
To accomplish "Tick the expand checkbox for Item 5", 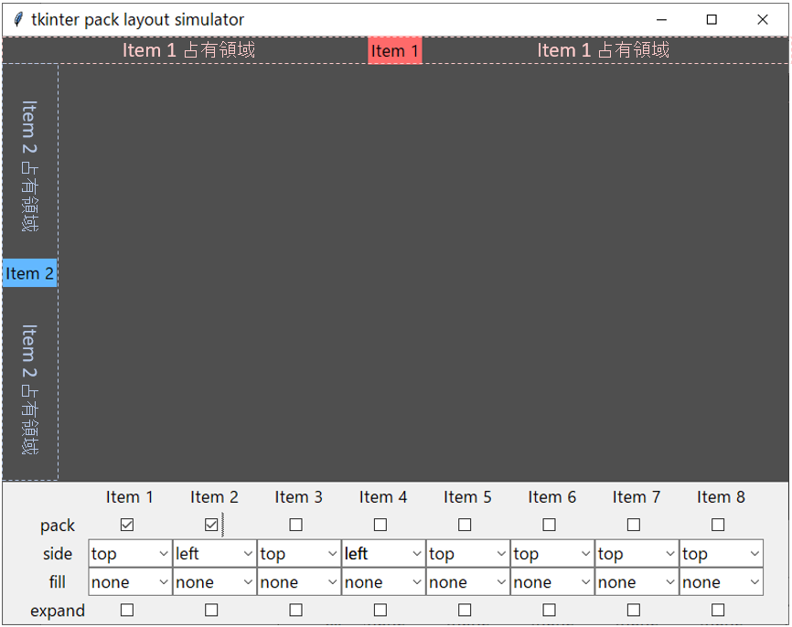I will (465, 611).
